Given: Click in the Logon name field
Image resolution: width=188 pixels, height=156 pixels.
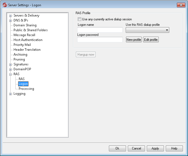Looking at the screenshot, I should pyautogui.click(x=100, y=30).
